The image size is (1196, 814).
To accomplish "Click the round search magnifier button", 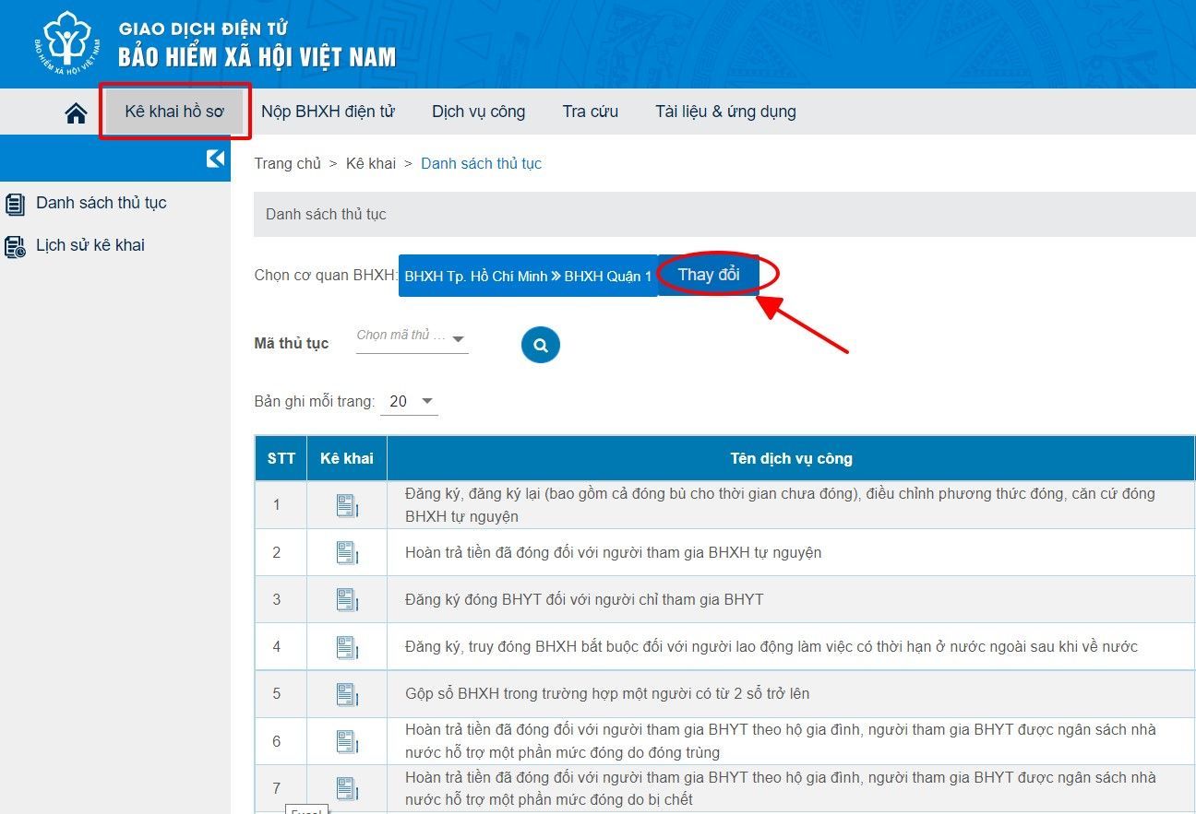I will click(541, 345).
